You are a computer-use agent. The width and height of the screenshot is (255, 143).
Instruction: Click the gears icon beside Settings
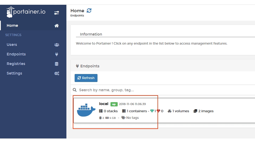coord(57,73)
